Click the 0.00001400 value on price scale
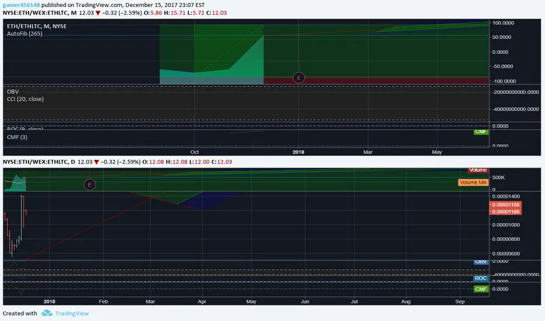 506,197
